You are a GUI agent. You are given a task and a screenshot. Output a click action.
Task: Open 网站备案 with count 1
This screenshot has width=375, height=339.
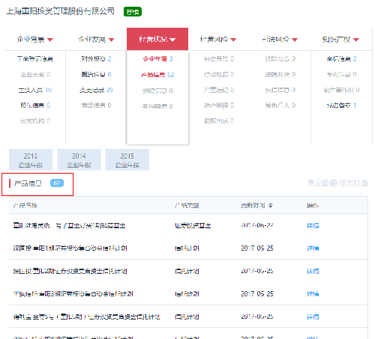[x=341, y=106]
